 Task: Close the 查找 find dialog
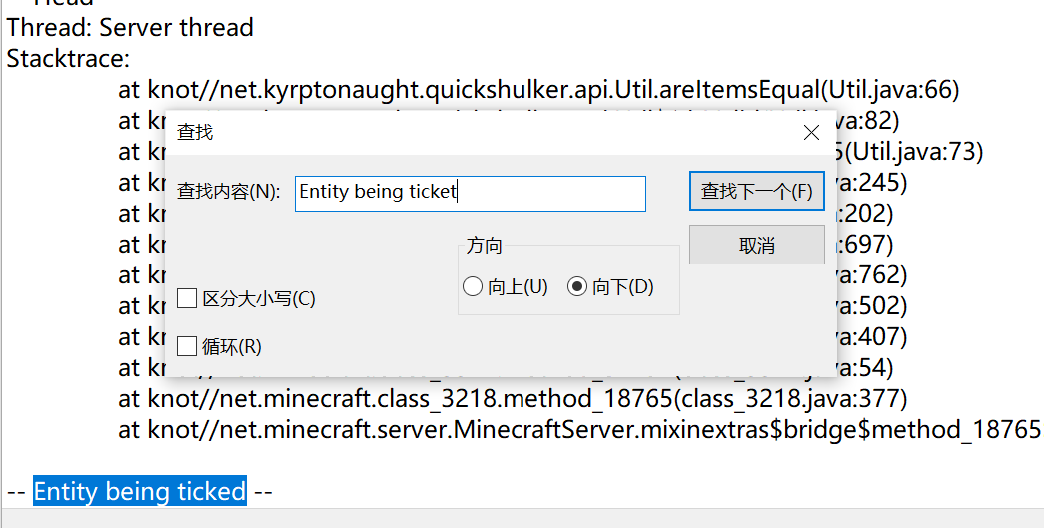click(811, 133)
